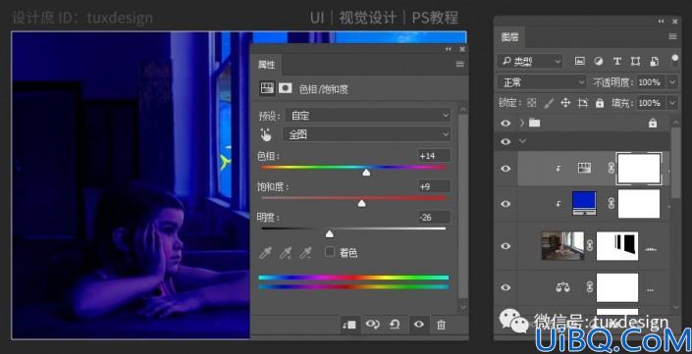Click the Hue value field +14

pyautogui.click(x=434, y=156)
